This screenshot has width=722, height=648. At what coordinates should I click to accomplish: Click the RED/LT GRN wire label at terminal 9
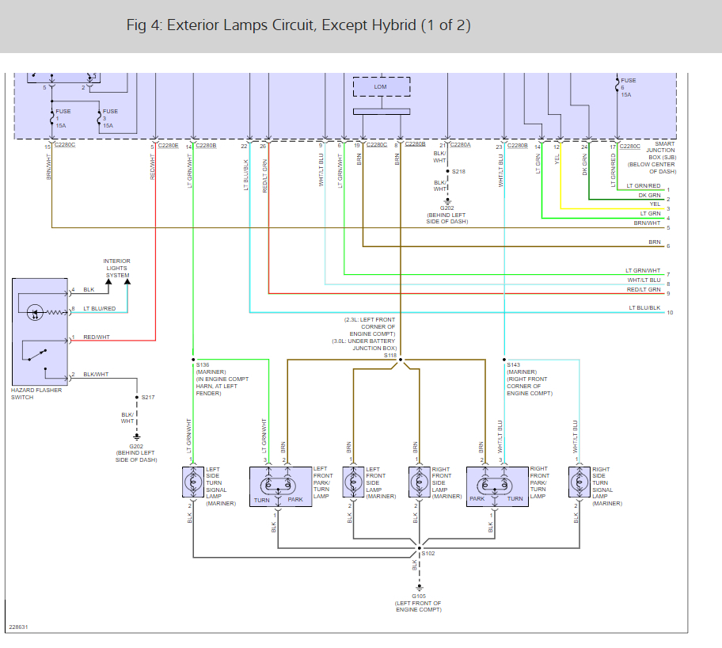click(644, 289)
